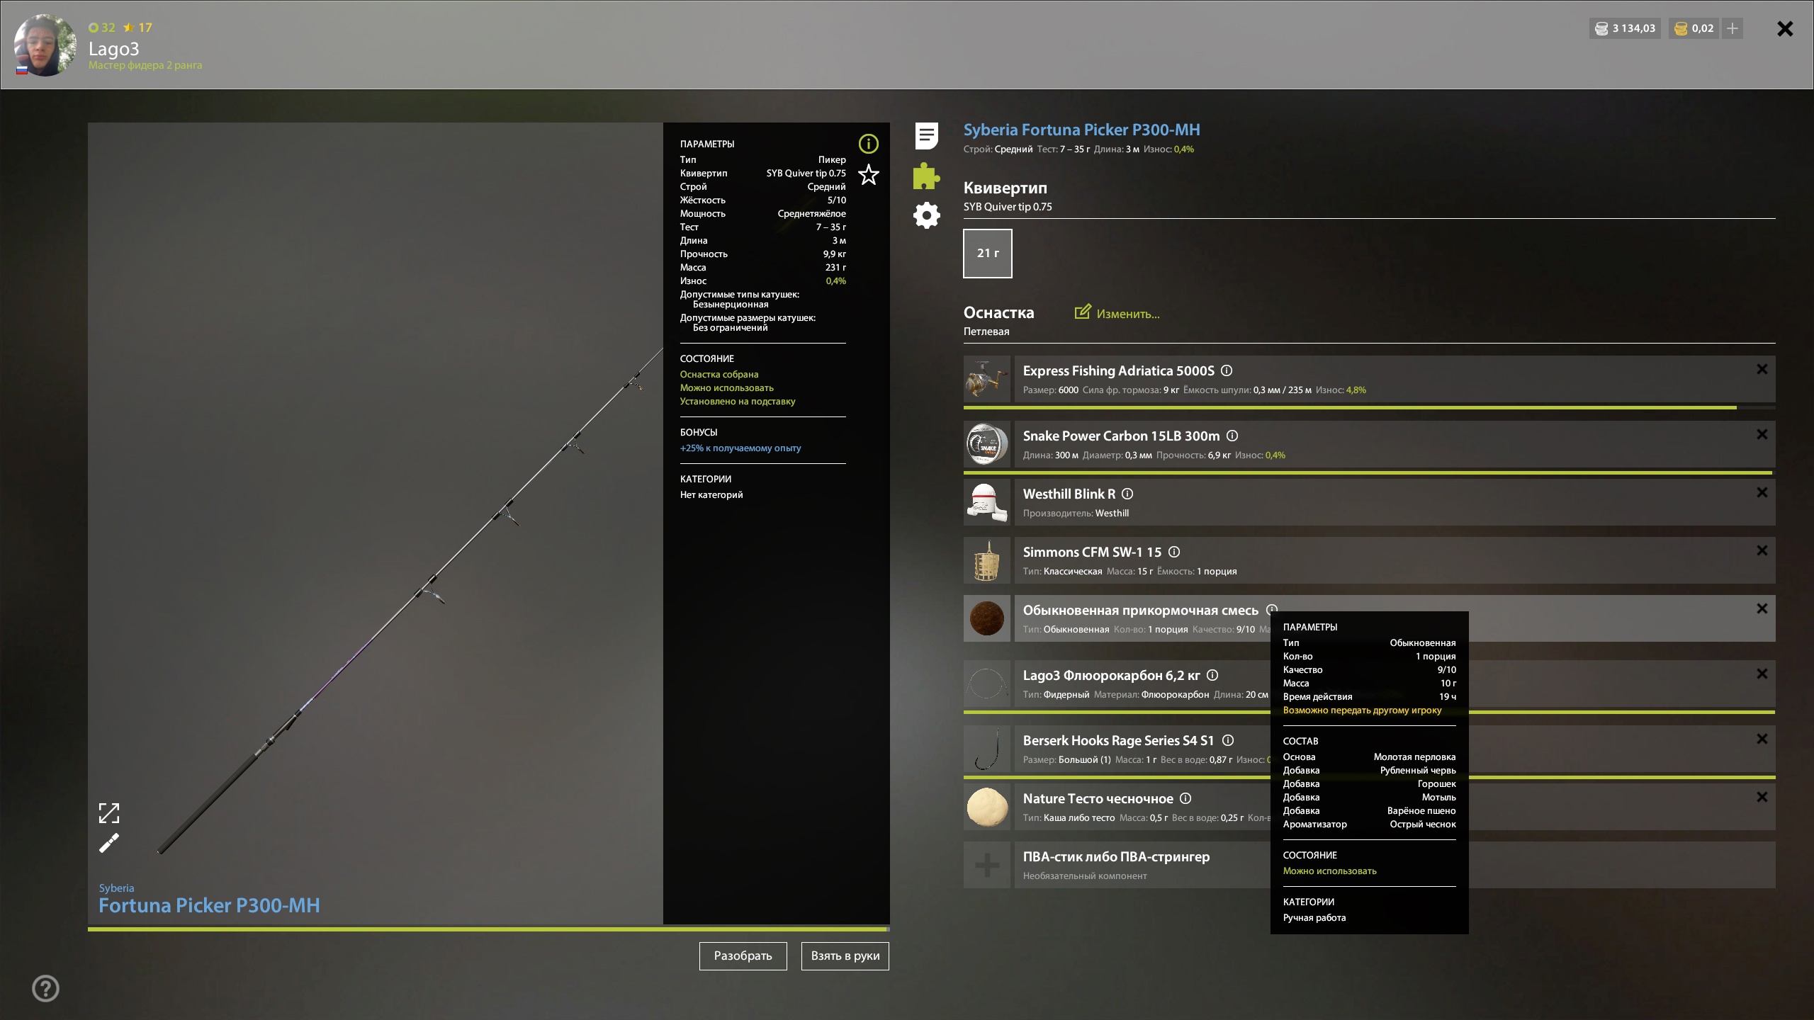The image size is (1814, 1020).
Task: Show info for Westhill Blink R
Action: click(1127, 494)
